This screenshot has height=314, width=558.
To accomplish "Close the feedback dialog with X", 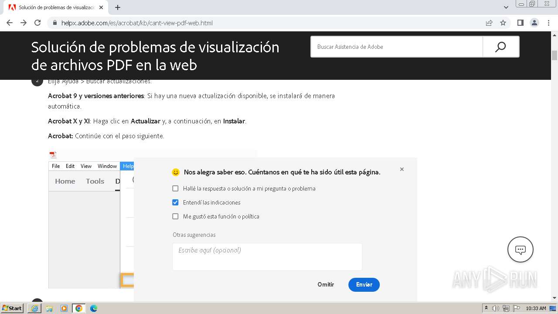I will tap(402, 169).
